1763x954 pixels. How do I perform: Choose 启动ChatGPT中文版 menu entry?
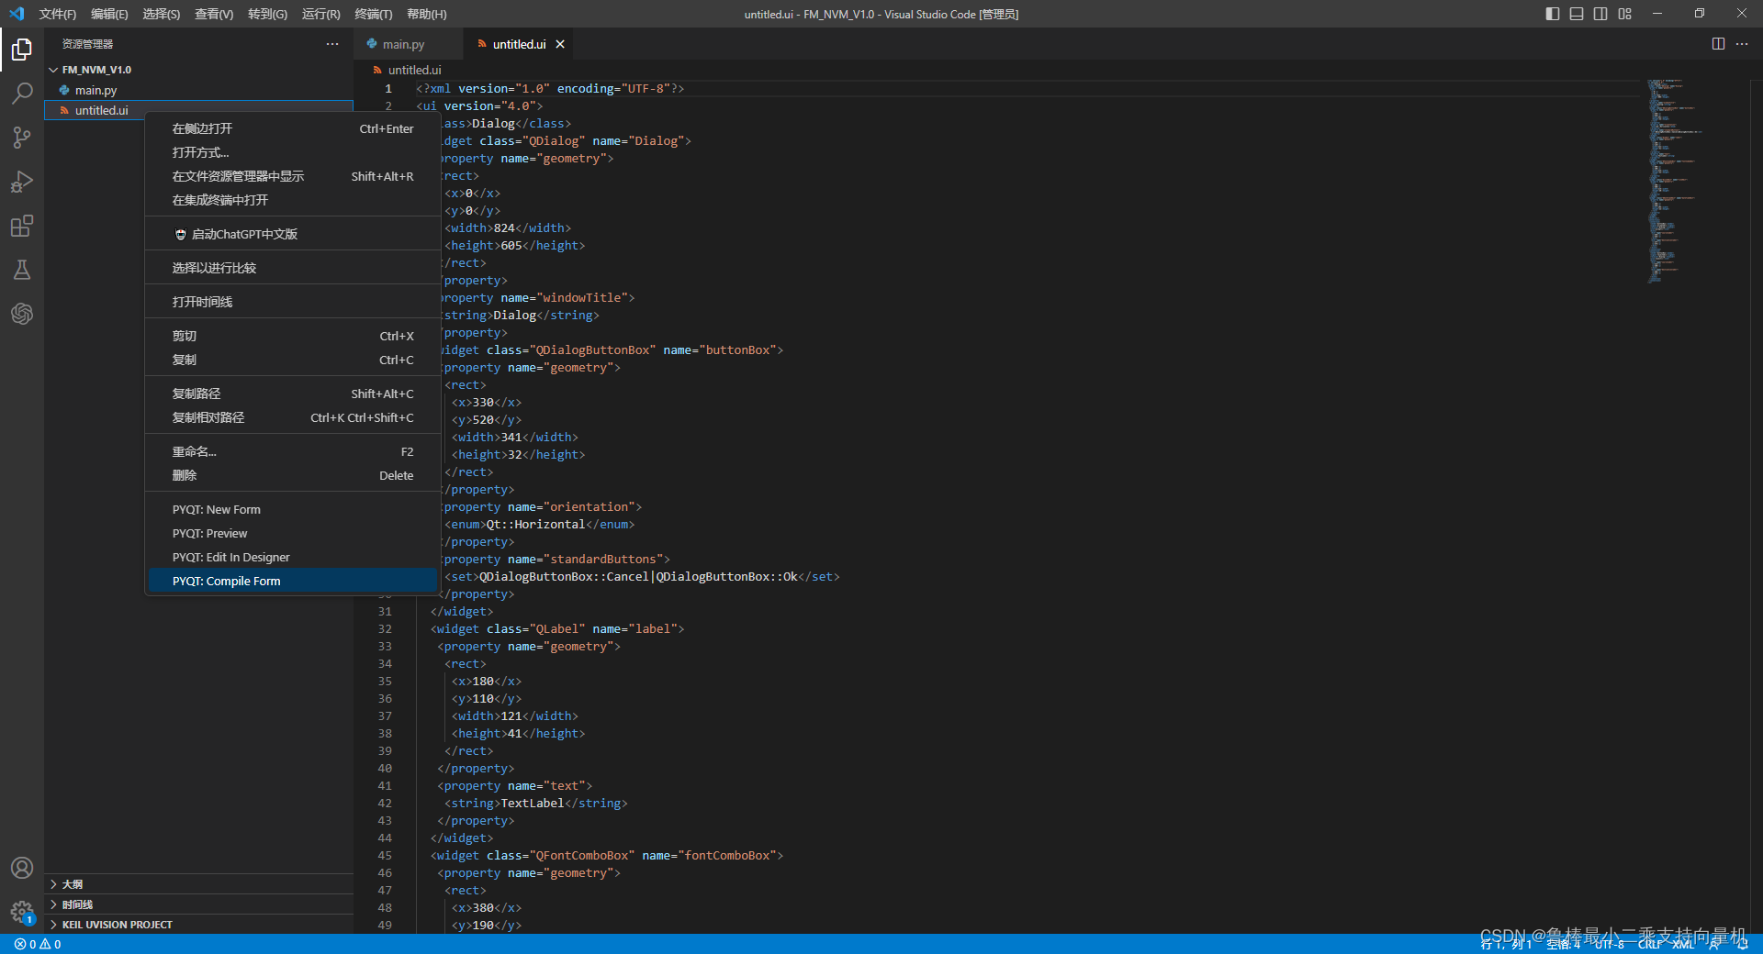(292, 234)
